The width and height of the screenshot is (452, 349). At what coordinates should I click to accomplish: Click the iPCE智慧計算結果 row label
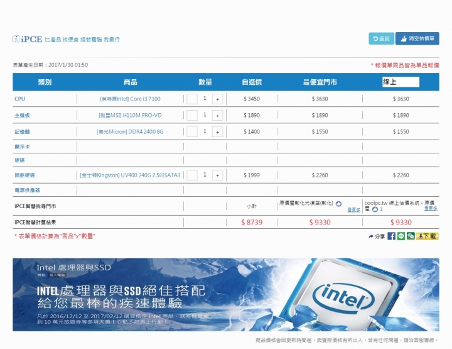coord(35,222)
